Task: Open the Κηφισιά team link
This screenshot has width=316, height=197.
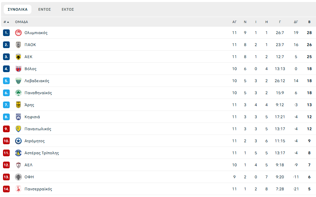Action: (x=32, y=117)
